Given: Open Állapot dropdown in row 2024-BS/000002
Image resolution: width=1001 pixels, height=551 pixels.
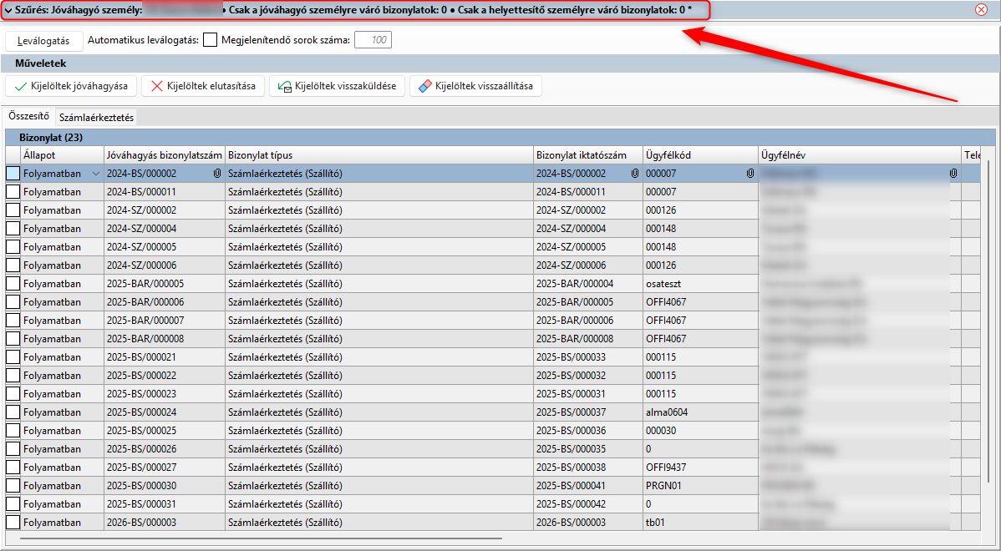Looking at the screenshot, I should [96, 173].
